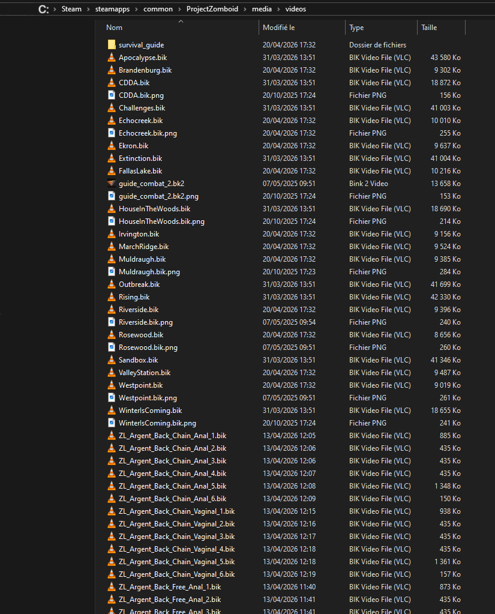The image size is (495, 614).
Task: Sort by the Type column header
Action: pyautogui.click(x=356, y=28)
